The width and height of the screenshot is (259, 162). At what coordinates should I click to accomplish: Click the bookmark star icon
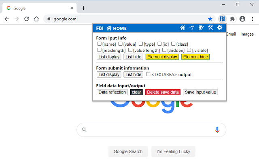coord(210,19)
